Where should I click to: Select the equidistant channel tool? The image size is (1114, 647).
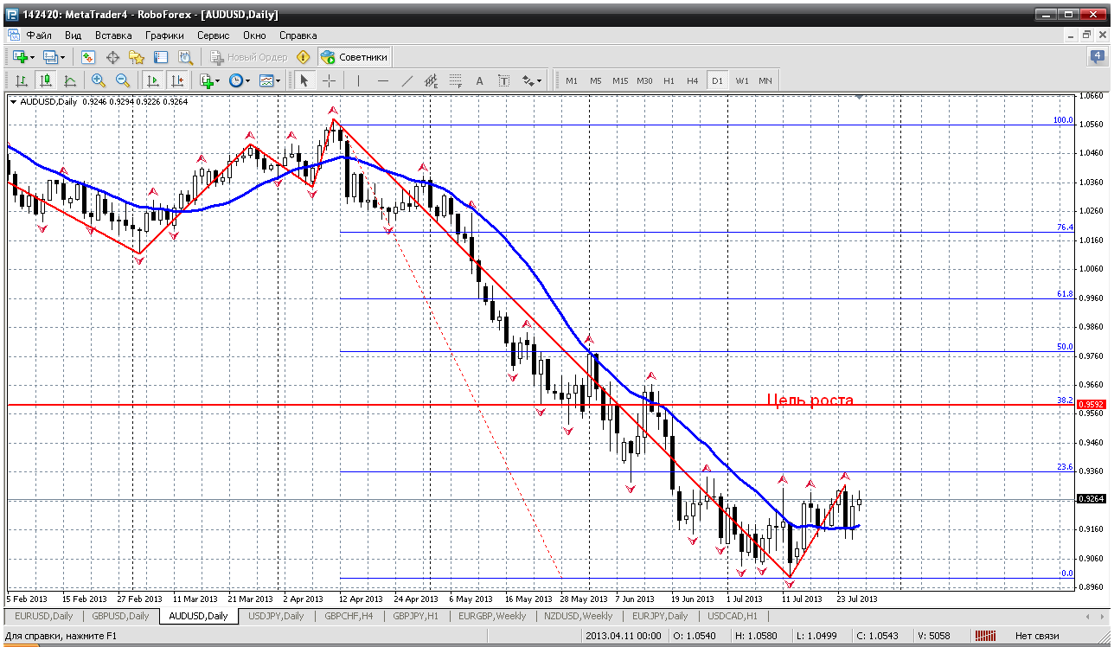tap(432, 80)
